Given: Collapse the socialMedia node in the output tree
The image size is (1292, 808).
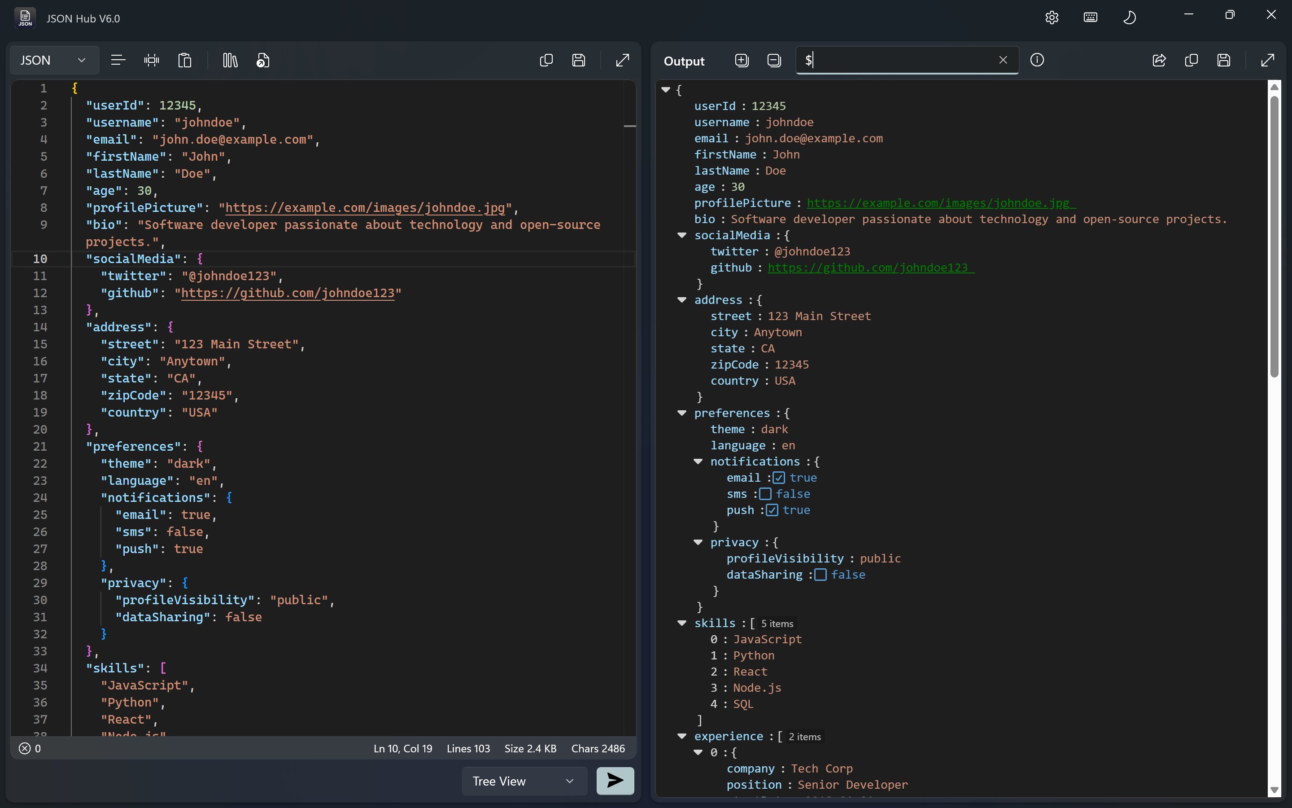Looking at the screenshot, I should (682, 235).
